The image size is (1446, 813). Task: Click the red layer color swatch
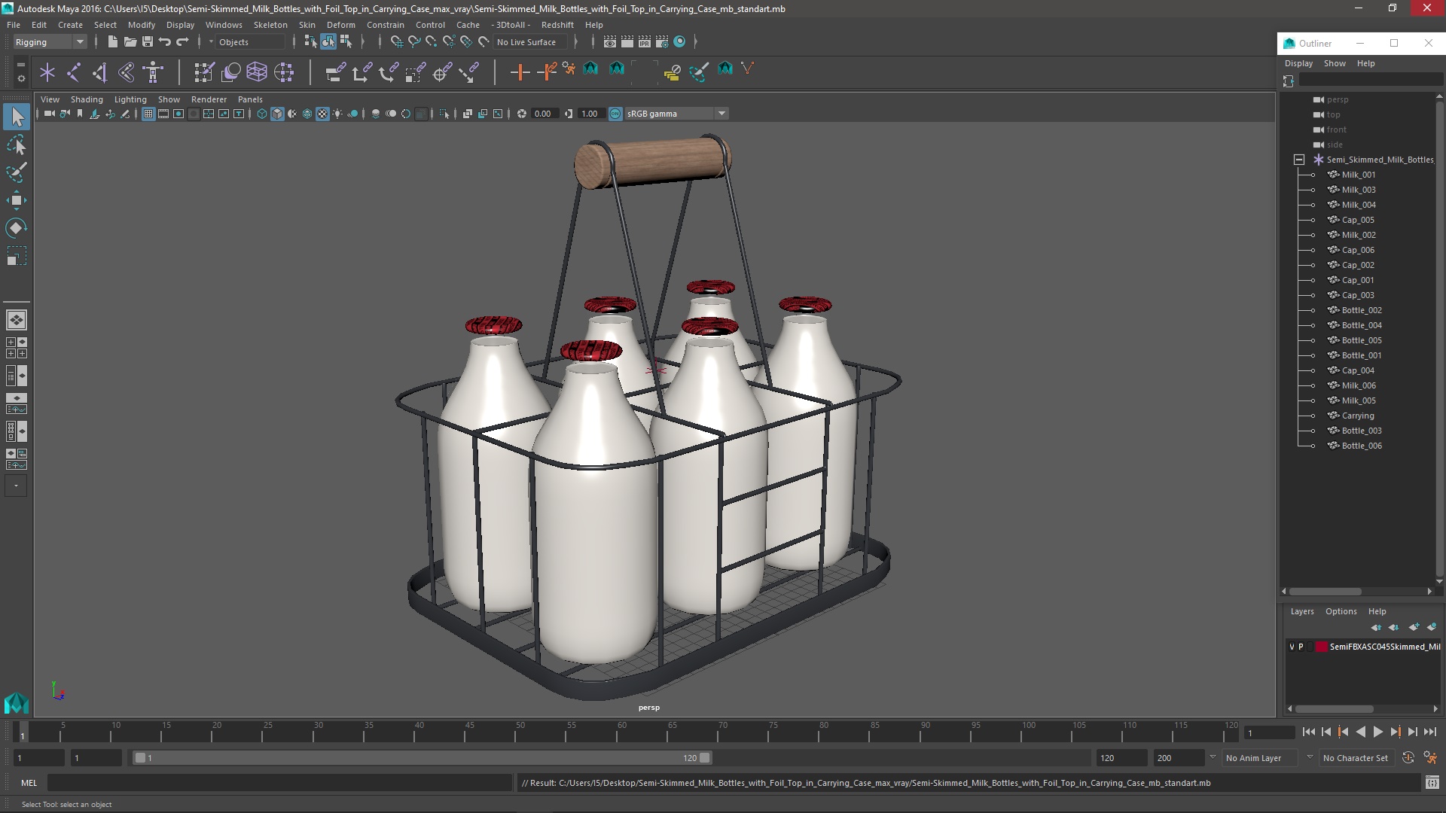pos(1321,647)
